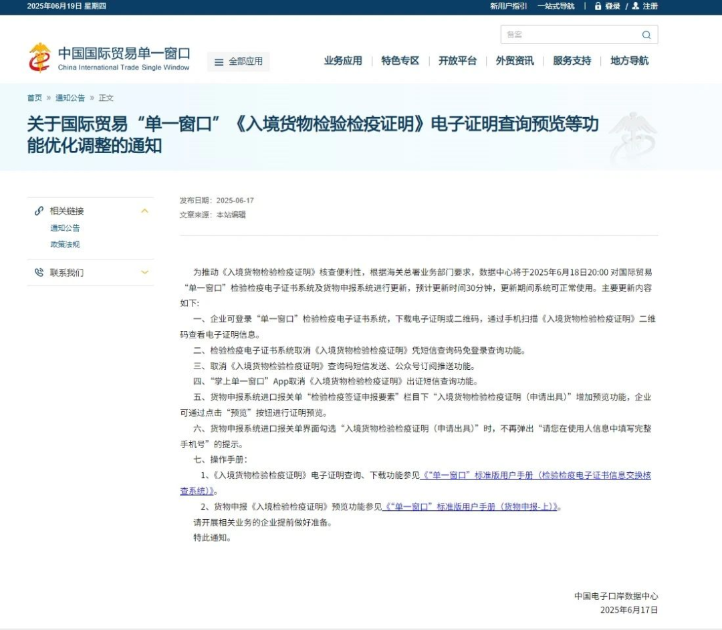Click the user icon next to 注册
722x630 pixels.
pos(635,6)
